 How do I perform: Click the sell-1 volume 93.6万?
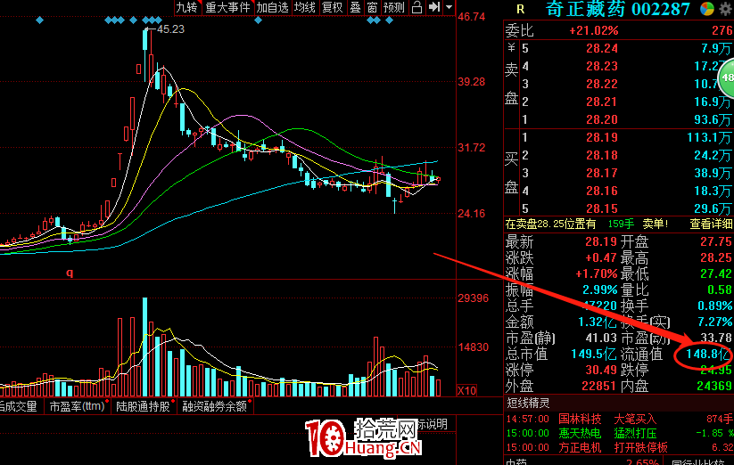(712, 119)
